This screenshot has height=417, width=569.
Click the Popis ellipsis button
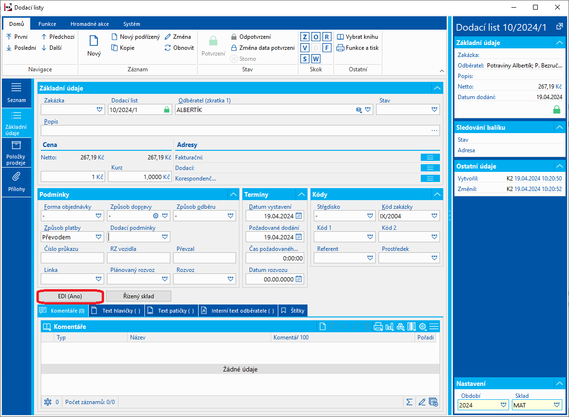434,130
